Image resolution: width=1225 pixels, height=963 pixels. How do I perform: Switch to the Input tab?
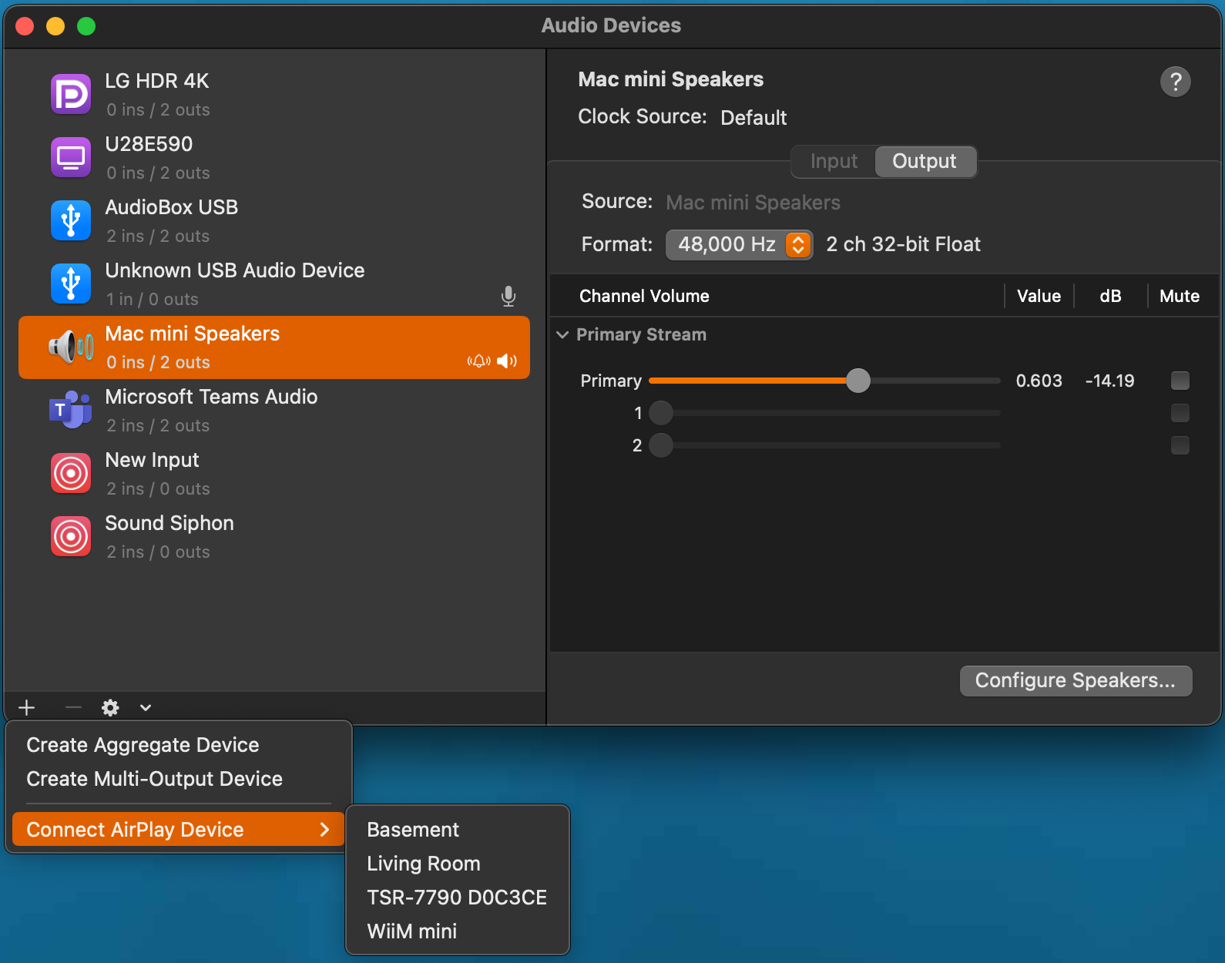(x=834, y=161)
